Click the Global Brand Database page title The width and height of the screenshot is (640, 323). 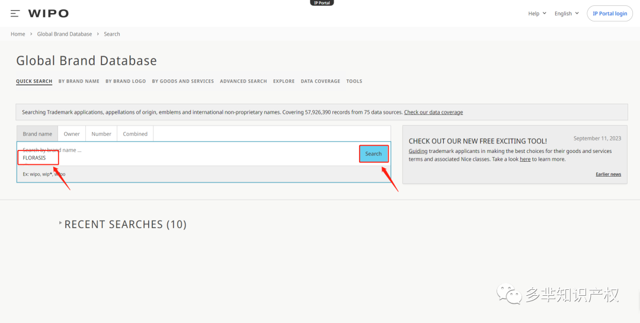(x=87, y=61)
